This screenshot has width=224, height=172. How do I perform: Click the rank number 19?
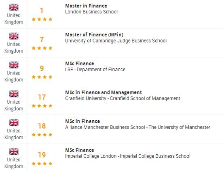coord(42,155)
